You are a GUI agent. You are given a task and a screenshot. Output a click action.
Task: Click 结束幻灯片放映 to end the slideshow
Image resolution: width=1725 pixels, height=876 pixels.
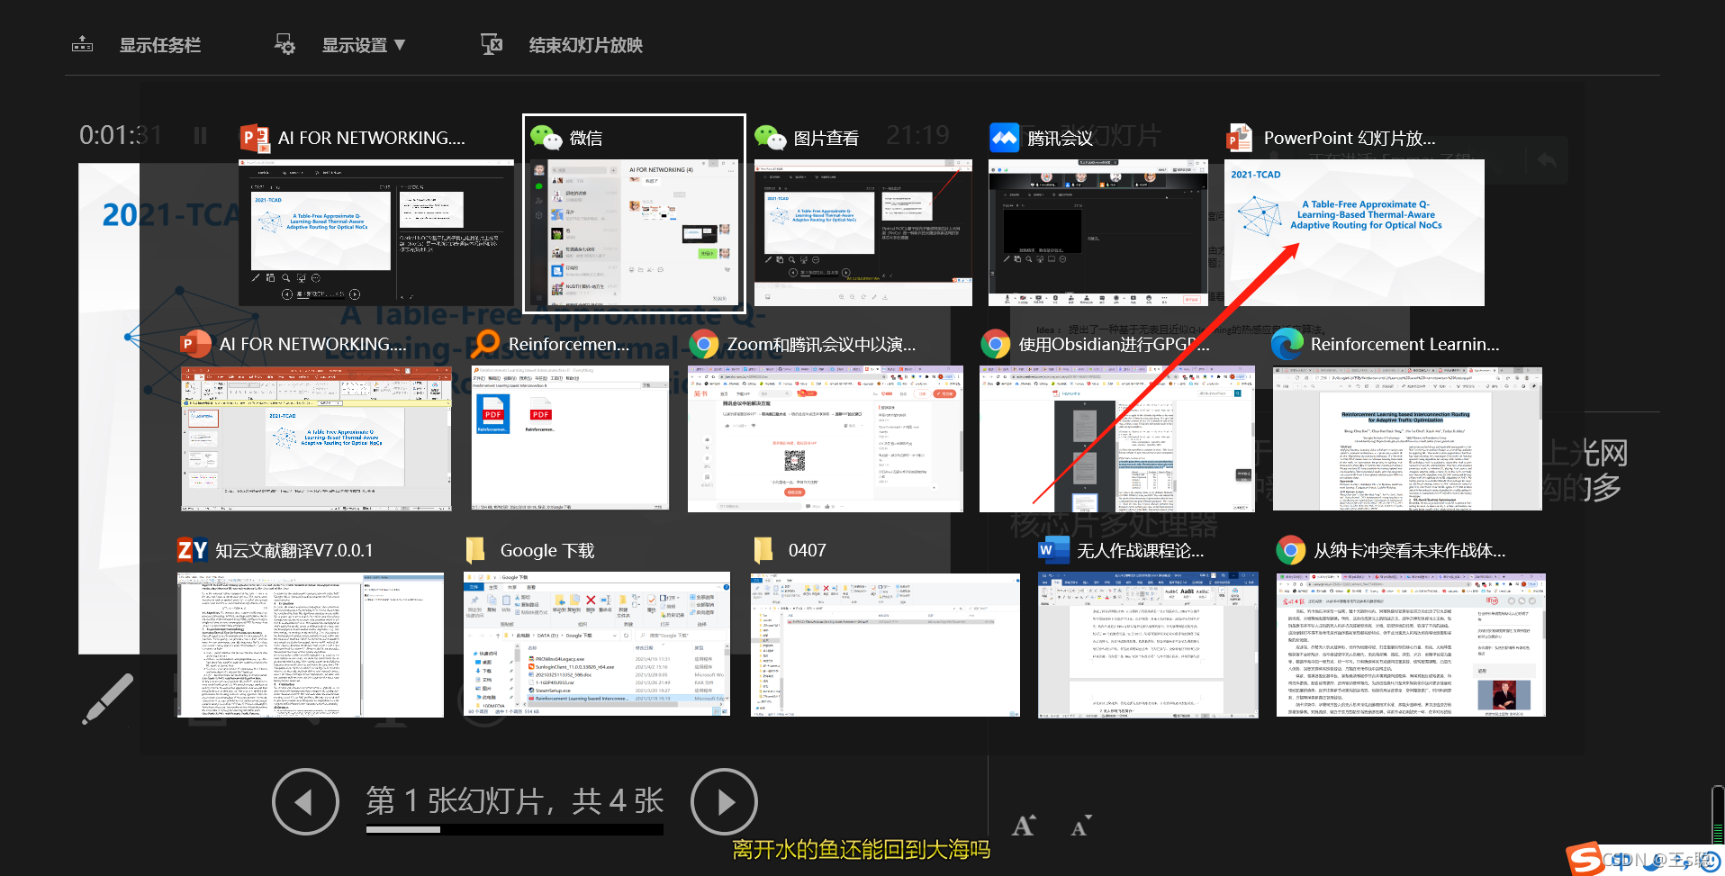pyautogui.click(x=584, y=44)
